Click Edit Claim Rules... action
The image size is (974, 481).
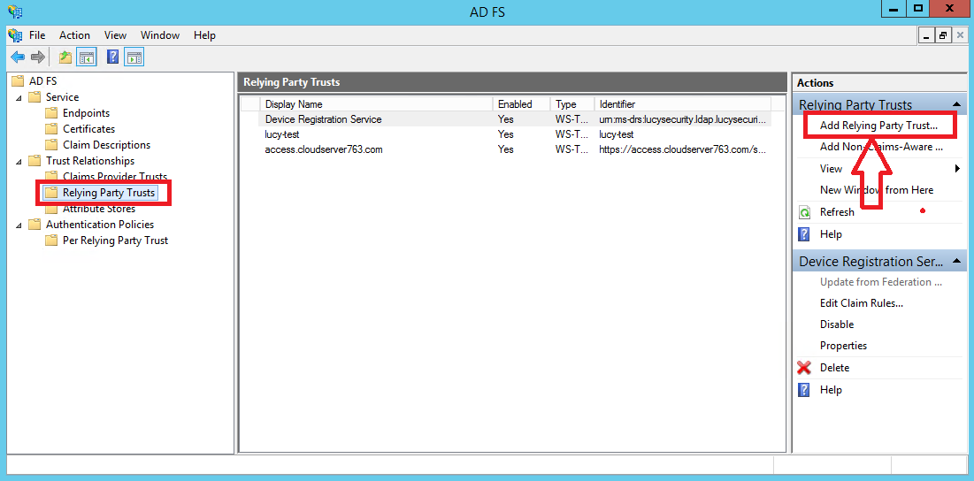click(861, 303)
